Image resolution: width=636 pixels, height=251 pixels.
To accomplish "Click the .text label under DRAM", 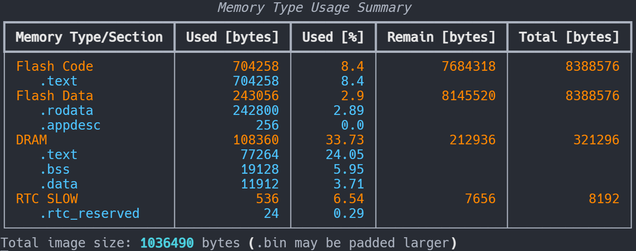I will click(58, 154).
